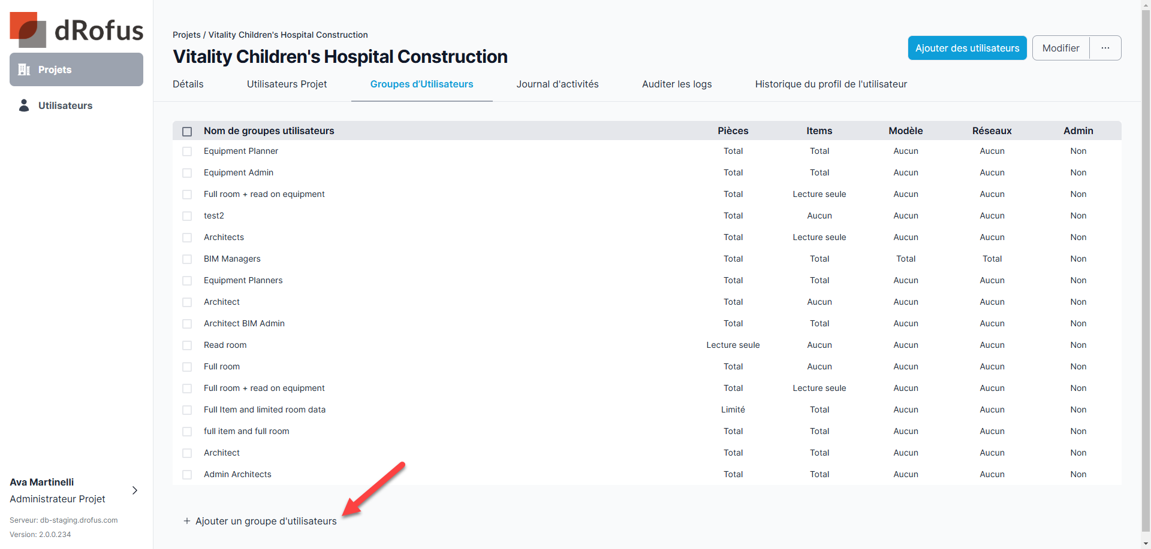Click the Utilisateurs person icon
The image size is (1151, 549).
24,105
